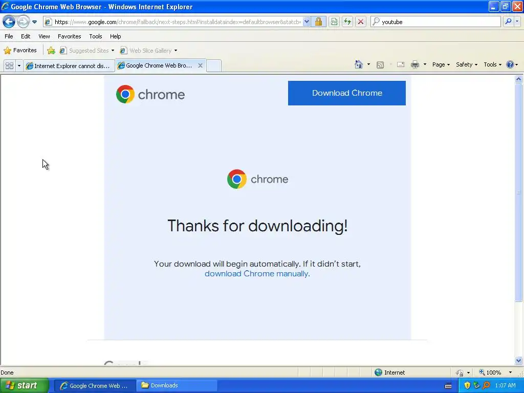
Task: Click the Forward navigation arrow
Action: point(23,22)
